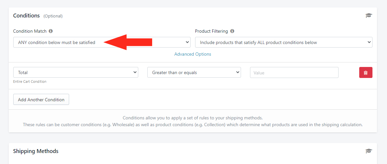Click info icon next to Condition Match
Image resolution: width=387 pixels, height=164 pixels.
point(51,31)
